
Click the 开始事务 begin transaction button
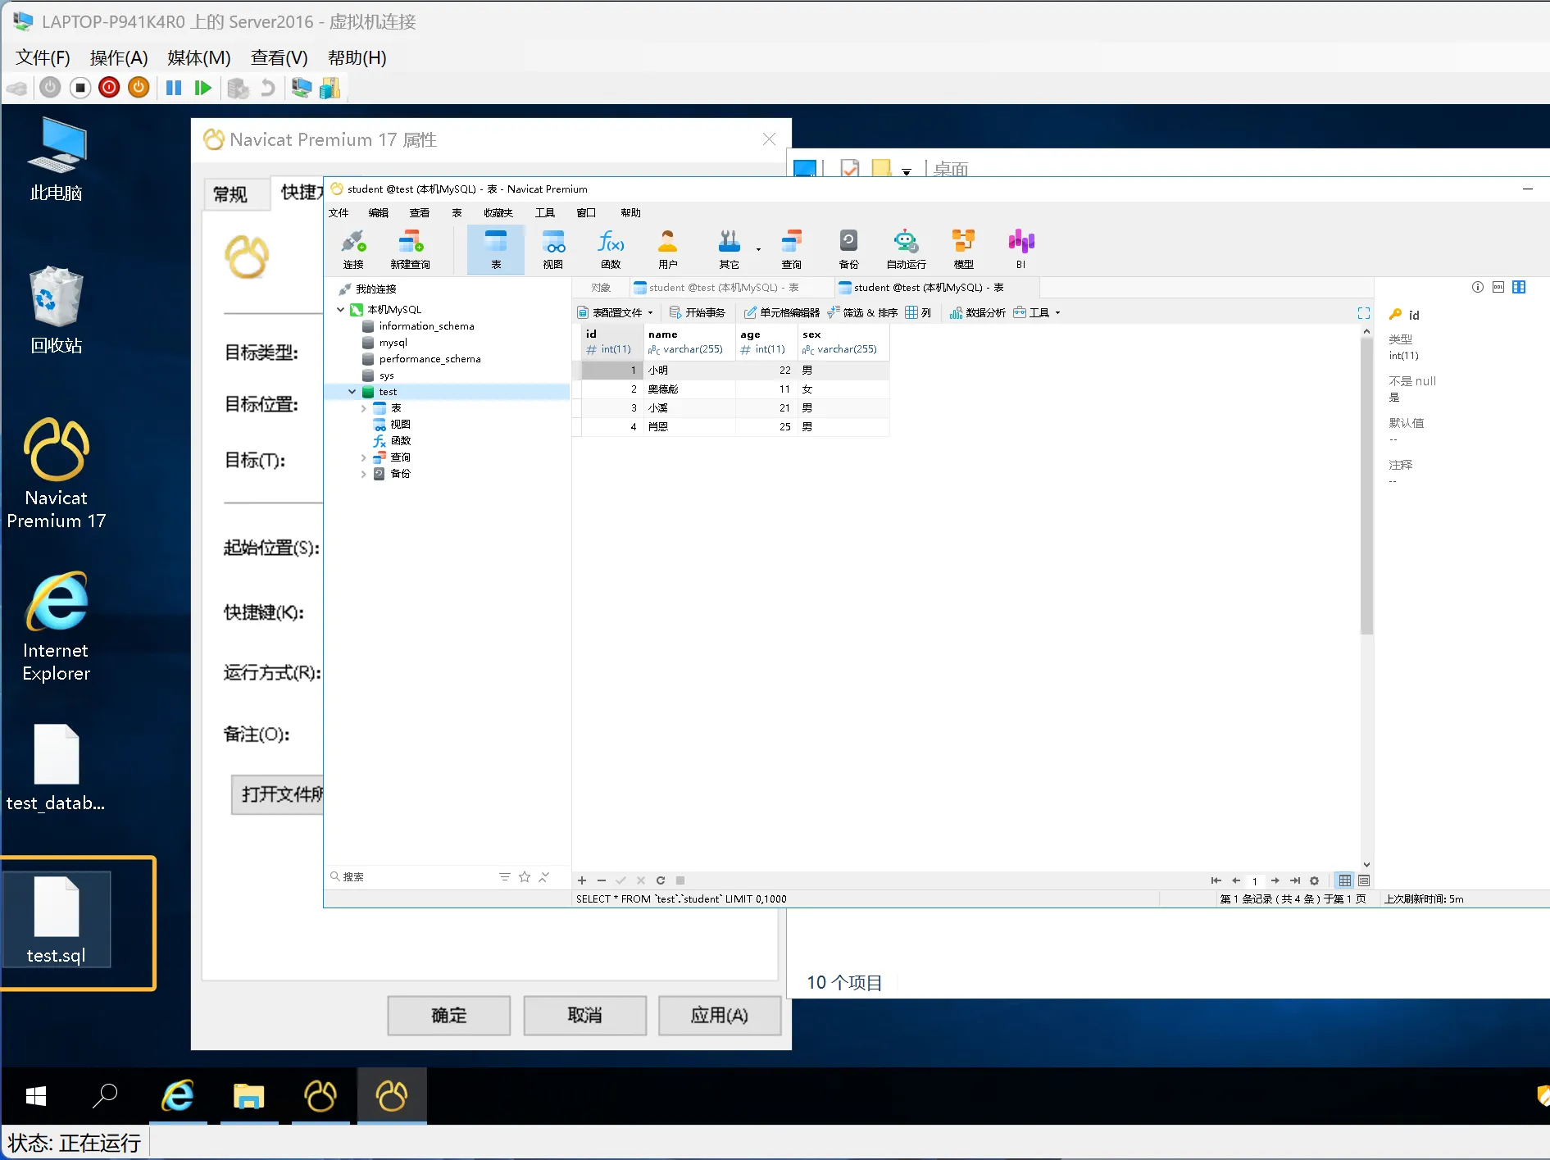pyautogui.click(x=698, y=312)
